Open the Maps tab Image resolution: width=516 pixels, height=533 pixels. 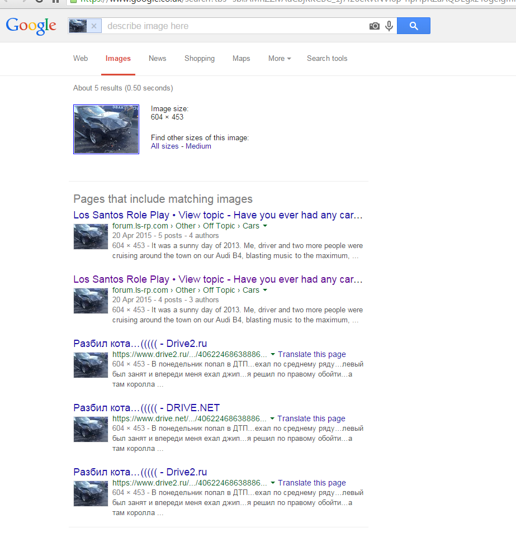click(x=241, y=59)
